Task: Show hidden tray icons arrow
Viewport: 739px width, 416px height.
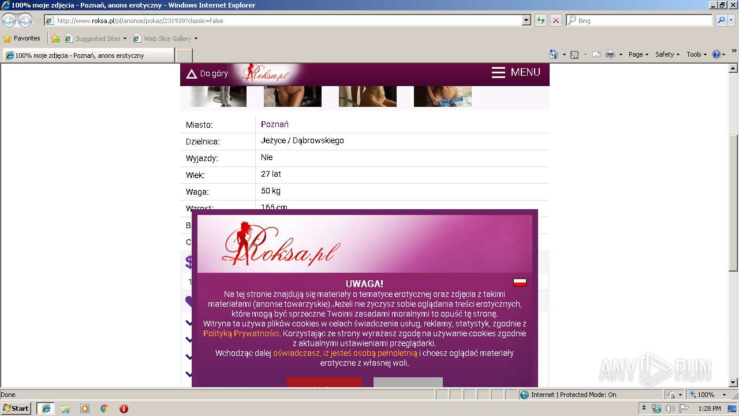Action: 644,408
